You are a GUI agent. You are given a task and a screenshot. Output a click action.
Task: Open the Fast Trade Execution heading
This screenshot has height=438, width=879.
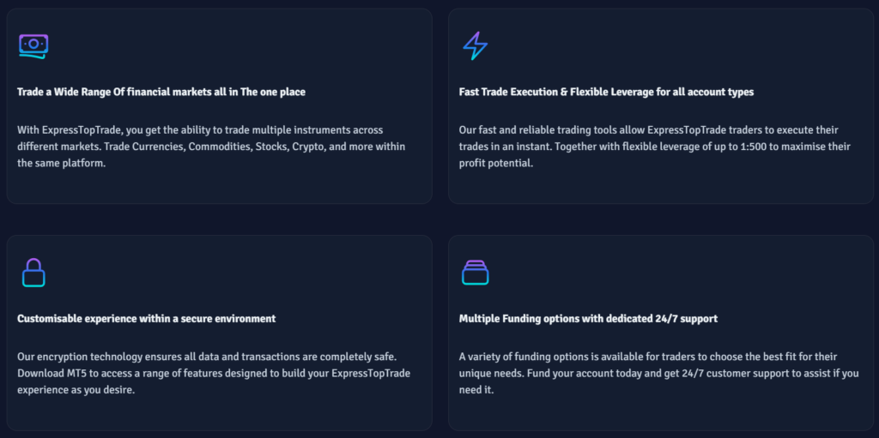tap(606, 92)
